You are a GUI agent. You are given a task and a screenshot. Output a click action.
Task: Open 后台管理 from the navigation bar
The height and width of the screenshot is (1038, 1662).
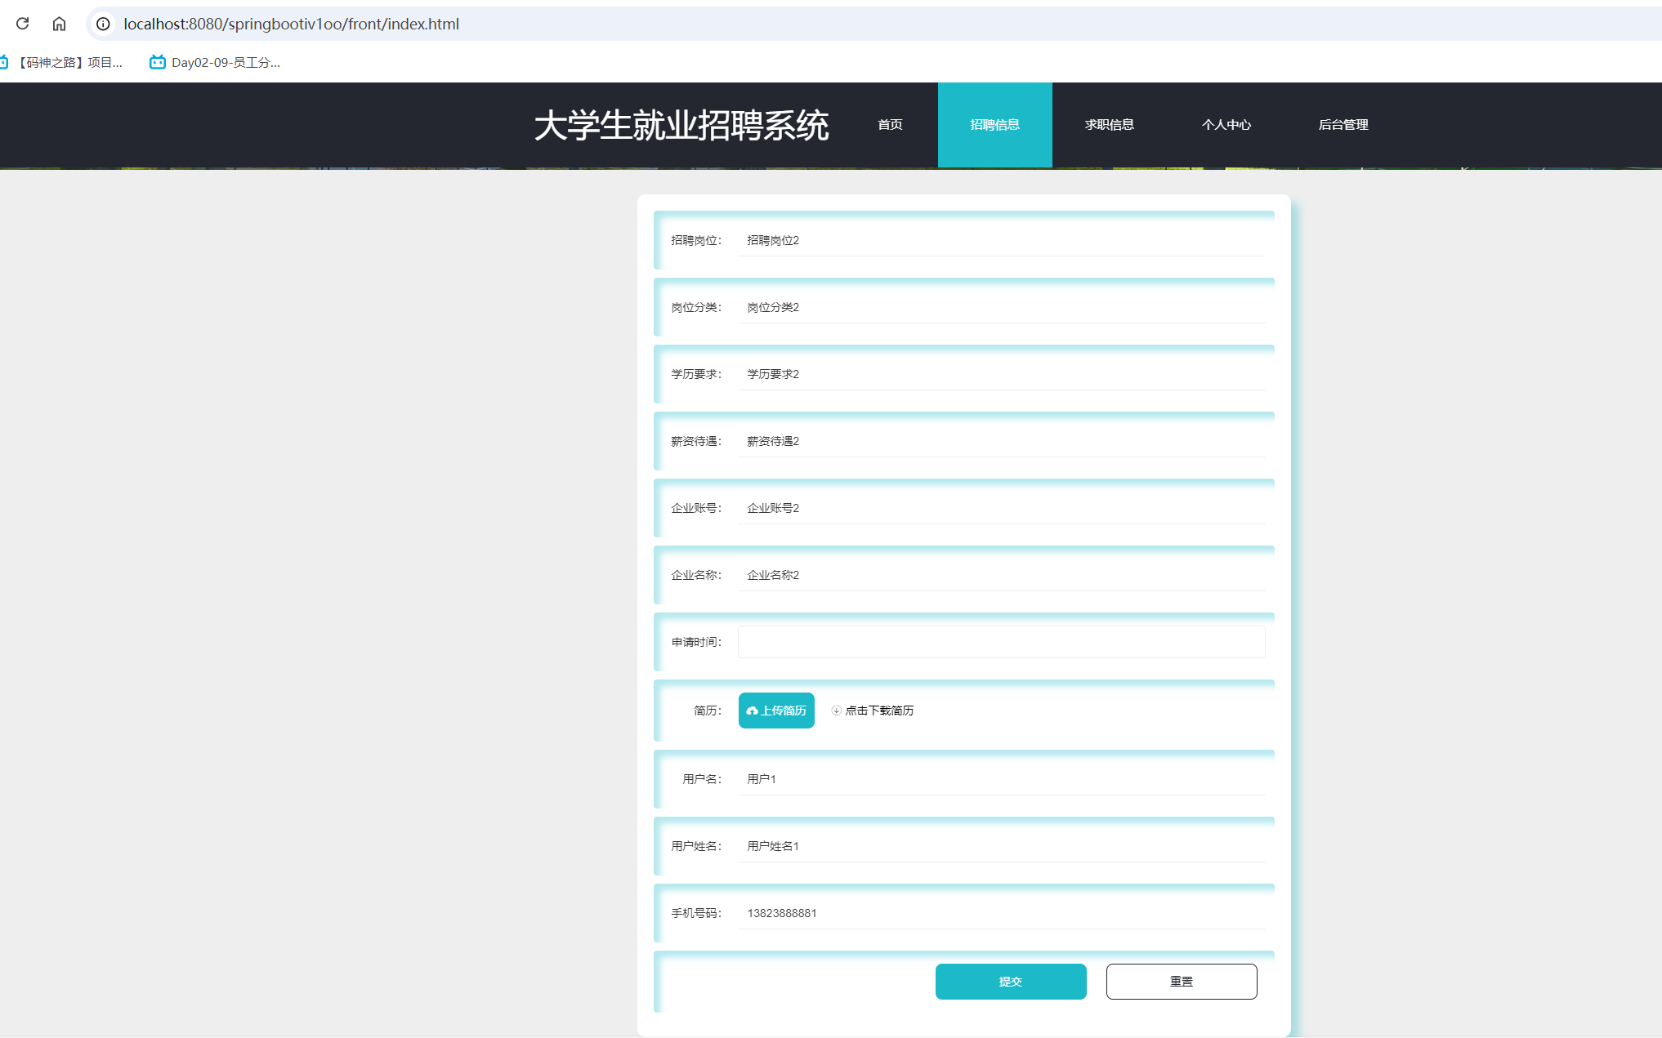(x=1344, y=125)
